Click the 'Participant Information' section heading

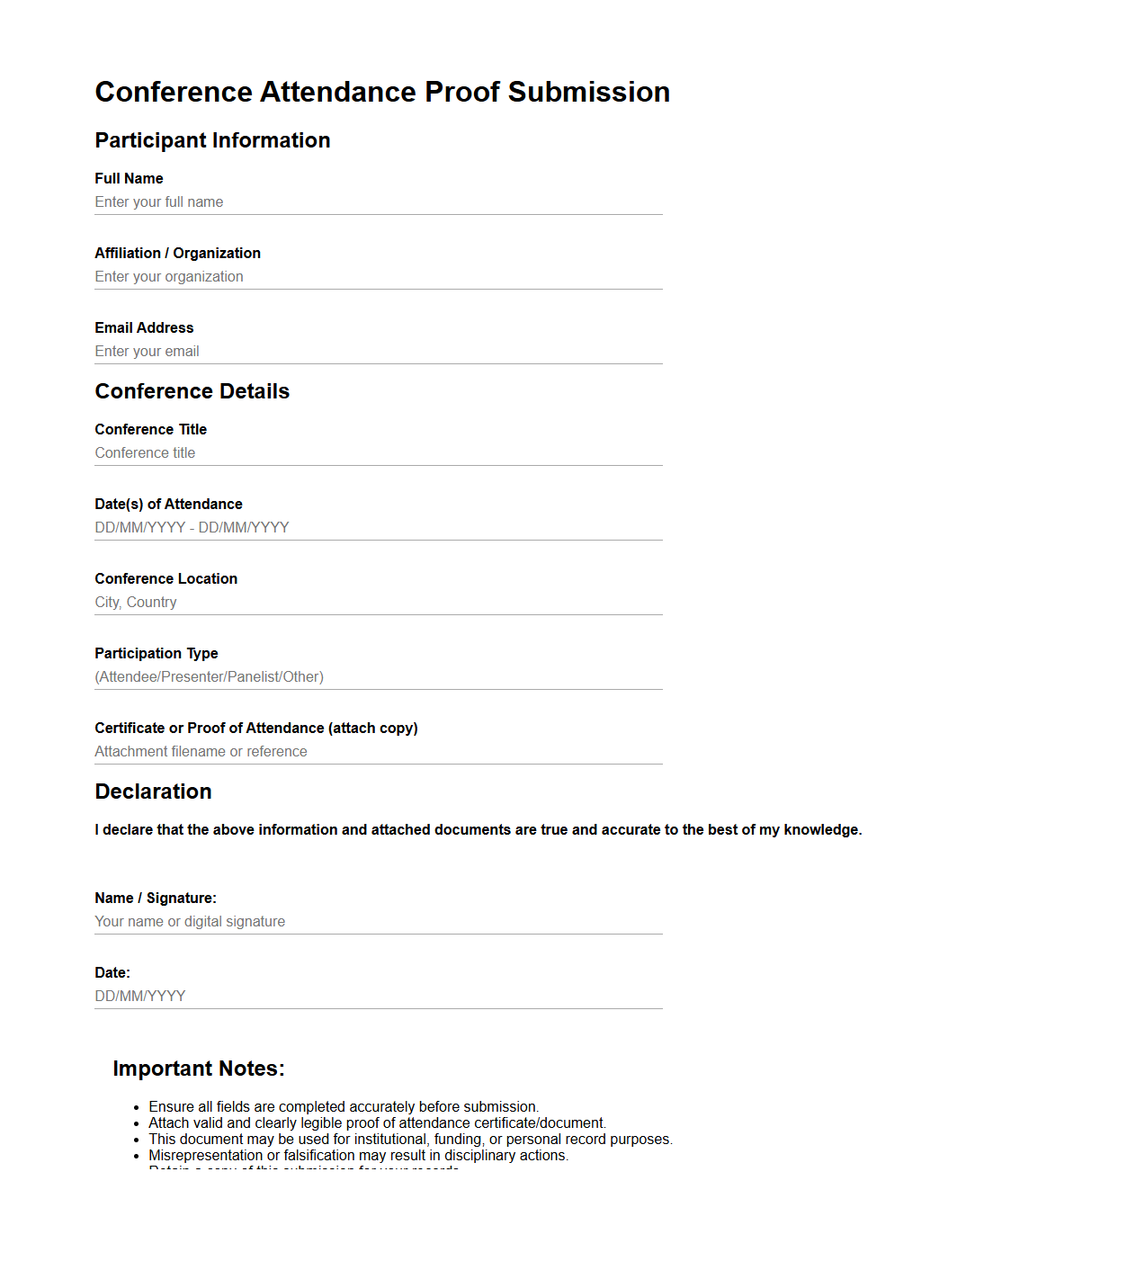click(x=212, y=140)
